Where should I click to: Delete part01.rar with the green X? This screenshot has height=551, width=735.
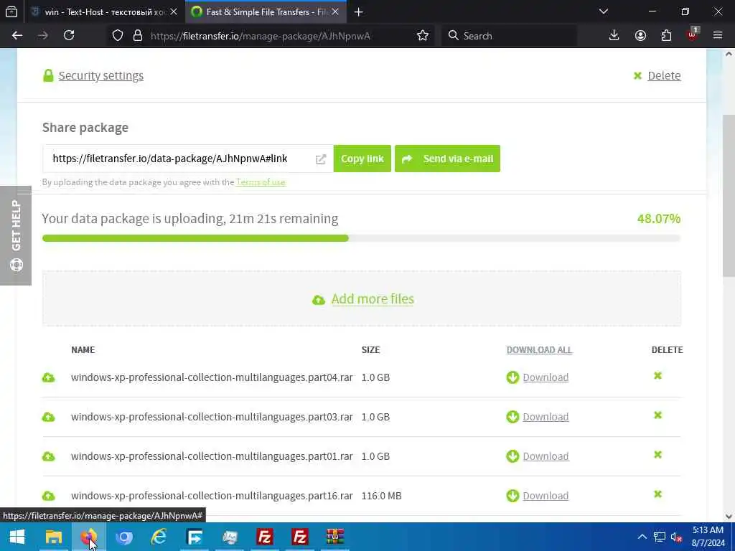657,454
